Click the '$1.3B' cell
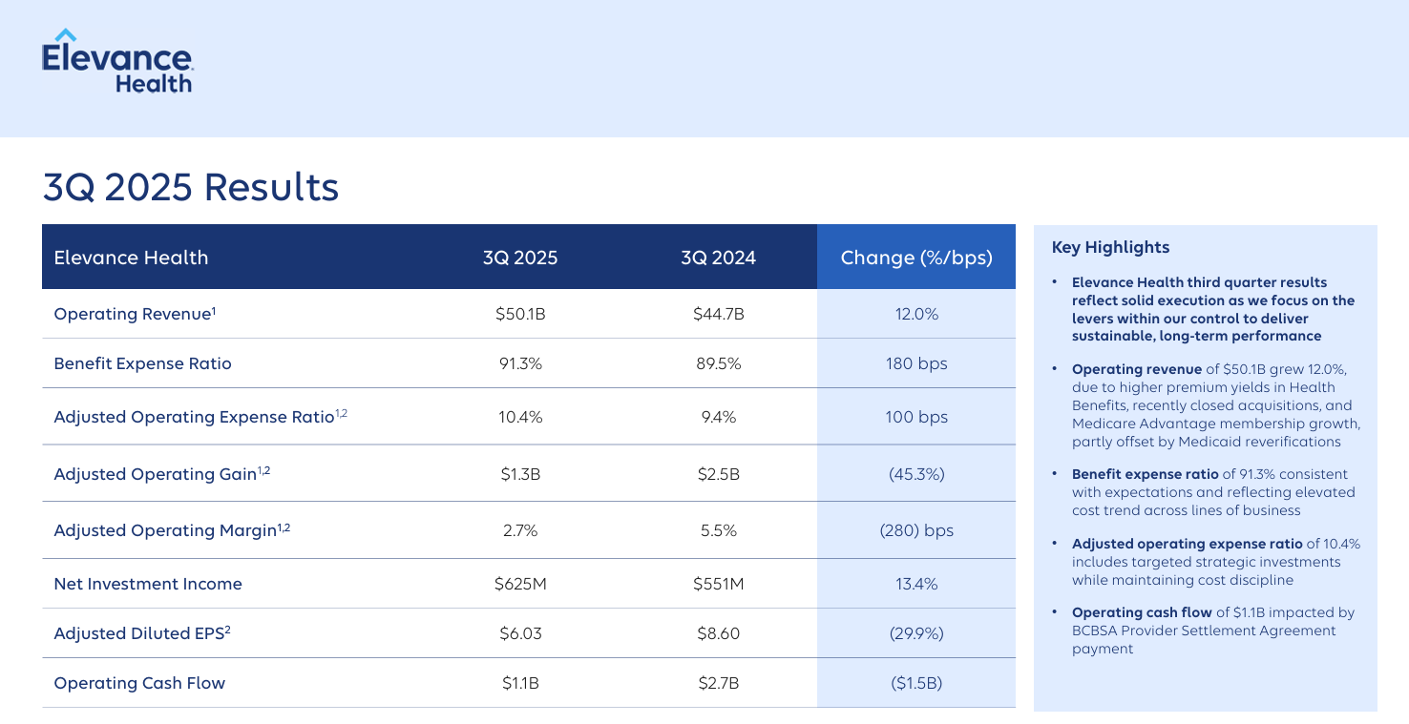Image resolution: width=1409 pixels, height=724 pixels. [x=520, y=474]
